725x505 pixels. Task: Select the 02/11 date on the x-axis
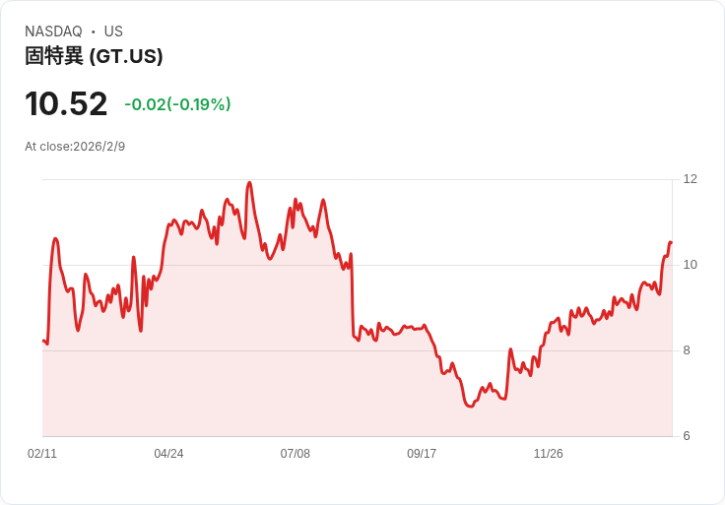coord(42,454)
